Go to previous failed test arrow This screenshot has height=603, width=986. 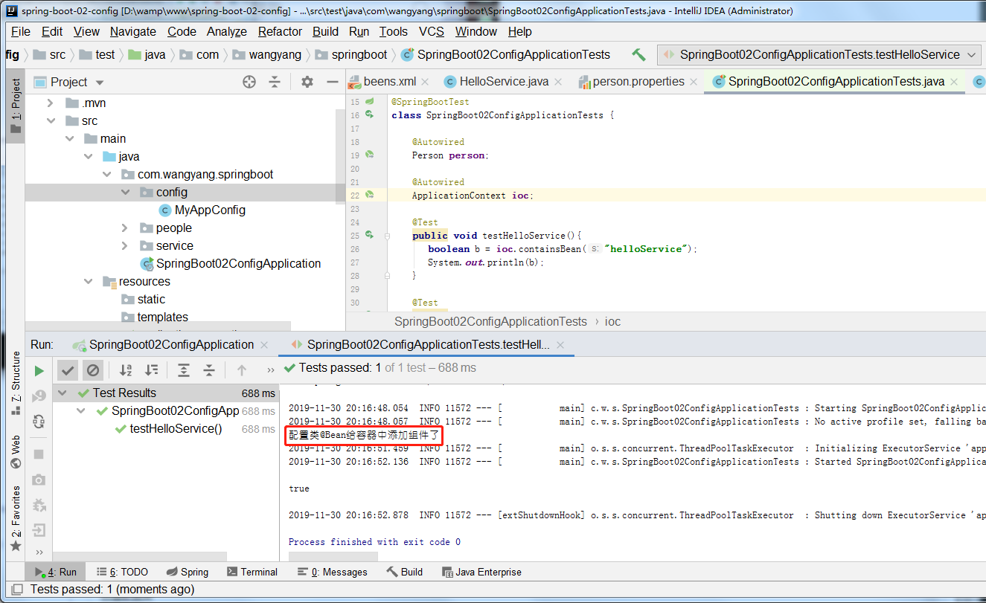click(x=242, y=370)
